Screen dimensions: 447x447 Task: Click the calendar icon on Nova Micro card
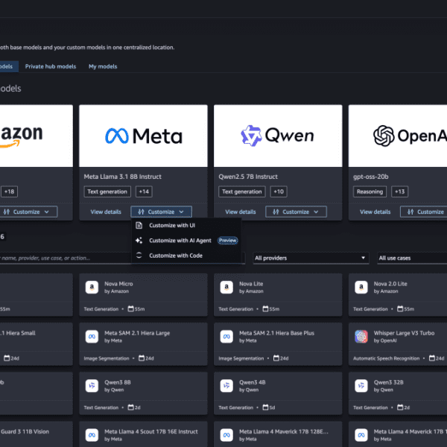[130, 308]
